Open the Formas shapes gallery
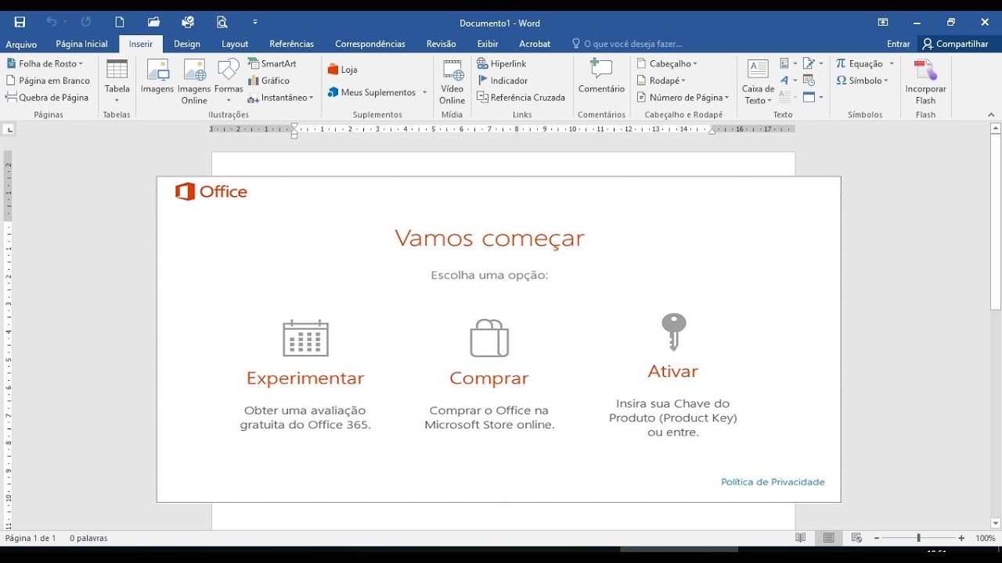This screenshot has height=563, width=1002. [x=229, y=81]
